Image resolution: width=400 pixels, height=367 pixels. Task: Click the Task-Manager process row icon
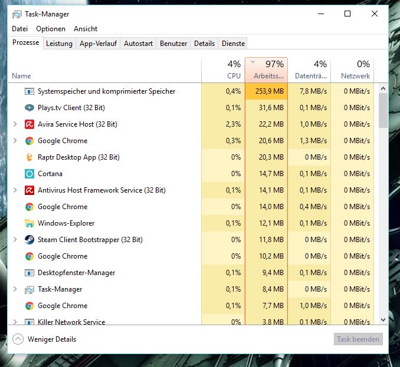(x=29, y=289)
